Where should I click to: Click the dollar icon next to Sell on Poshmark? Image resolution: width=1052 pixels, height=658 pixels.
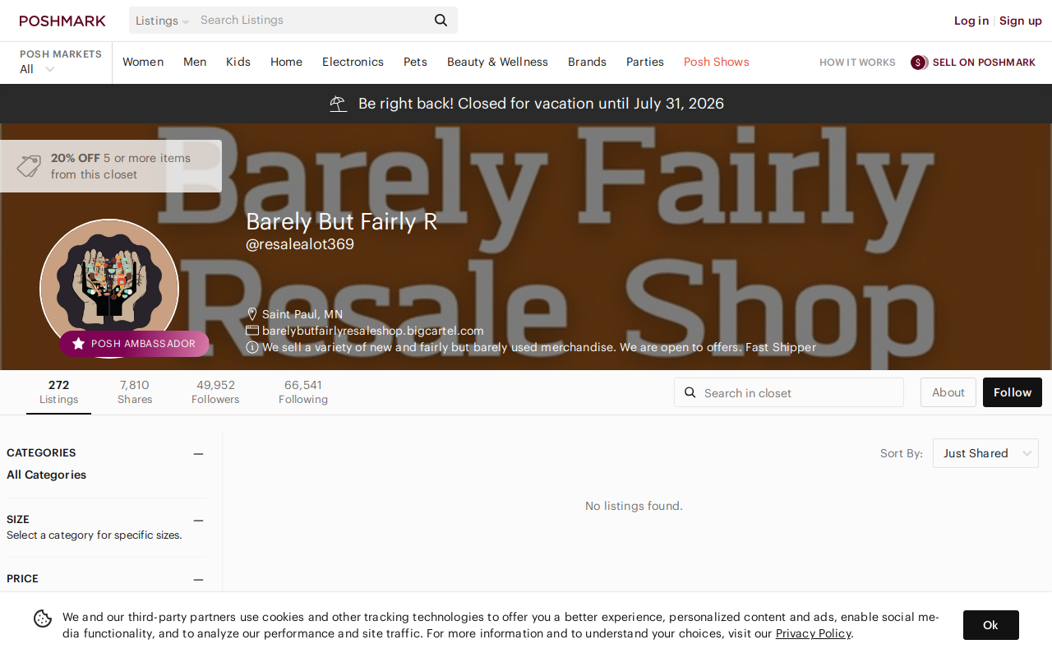(919, 63)
